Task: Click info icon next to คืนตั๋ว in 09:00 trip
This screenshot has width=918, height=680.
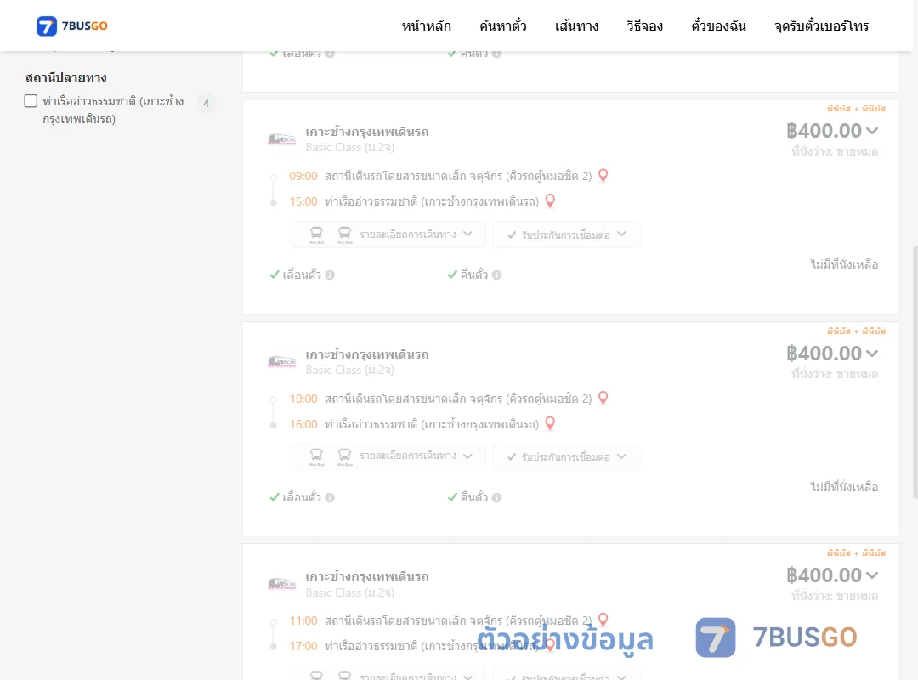Action: click(x=496, y=275)
